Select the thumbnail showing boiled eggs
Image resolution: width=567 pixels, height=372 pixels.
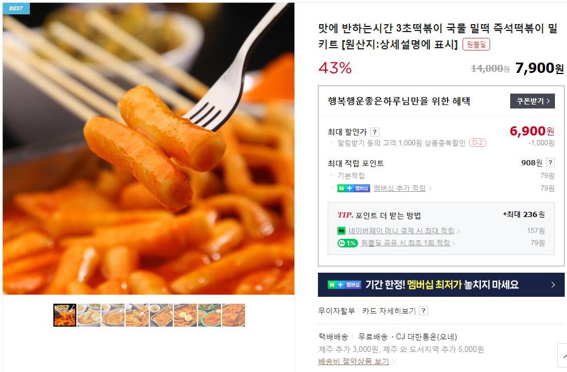click(x=185, y=315)
